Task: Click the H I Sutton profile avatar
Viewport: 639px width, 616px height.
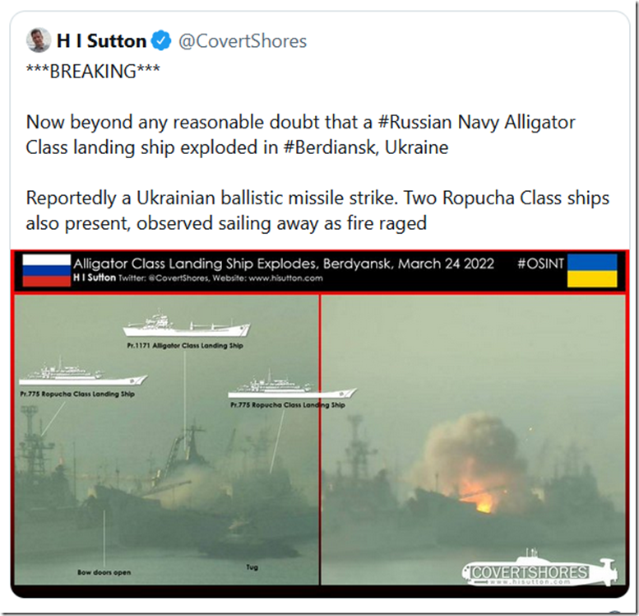Action: point(39,40)
